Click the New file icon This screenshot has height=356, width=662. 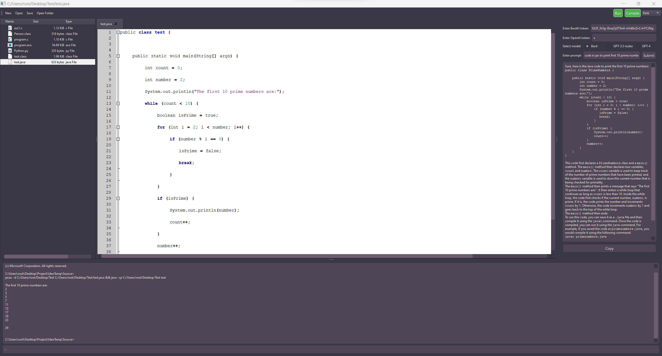point(8,13)
